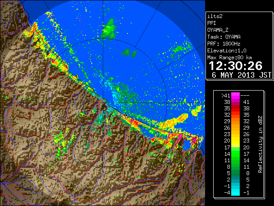Screen dimensions: 274x206
Task: Click the '---' legend label
Action: pyautogui.click(x=245, y=95)
